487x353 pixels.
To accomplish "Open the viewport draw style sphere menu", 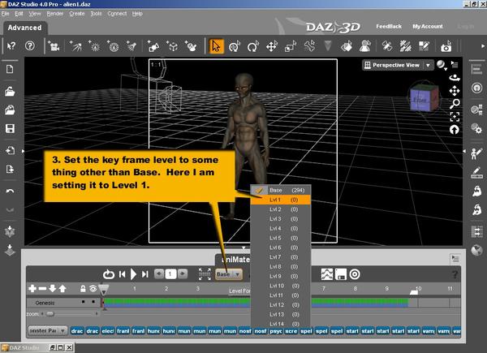I will [x=442, y=65].
